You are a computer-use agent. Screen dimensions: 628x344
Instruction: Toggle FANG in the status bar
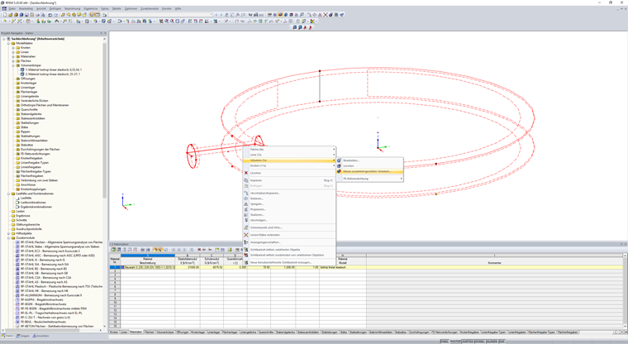pos(445,342)
